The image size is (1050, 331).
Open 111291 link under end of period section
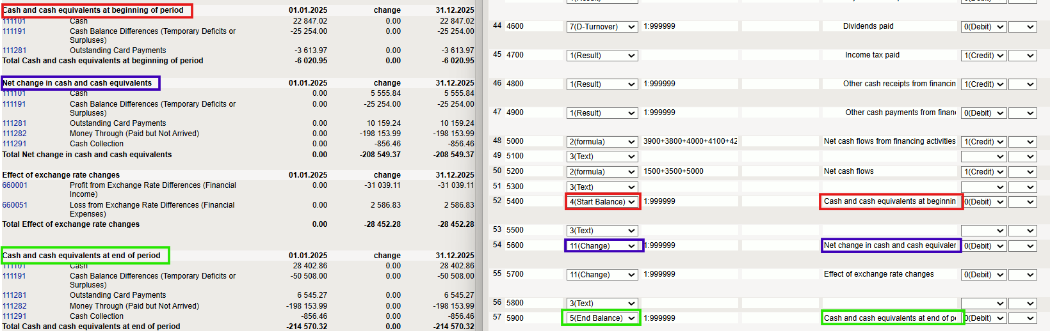15,316
